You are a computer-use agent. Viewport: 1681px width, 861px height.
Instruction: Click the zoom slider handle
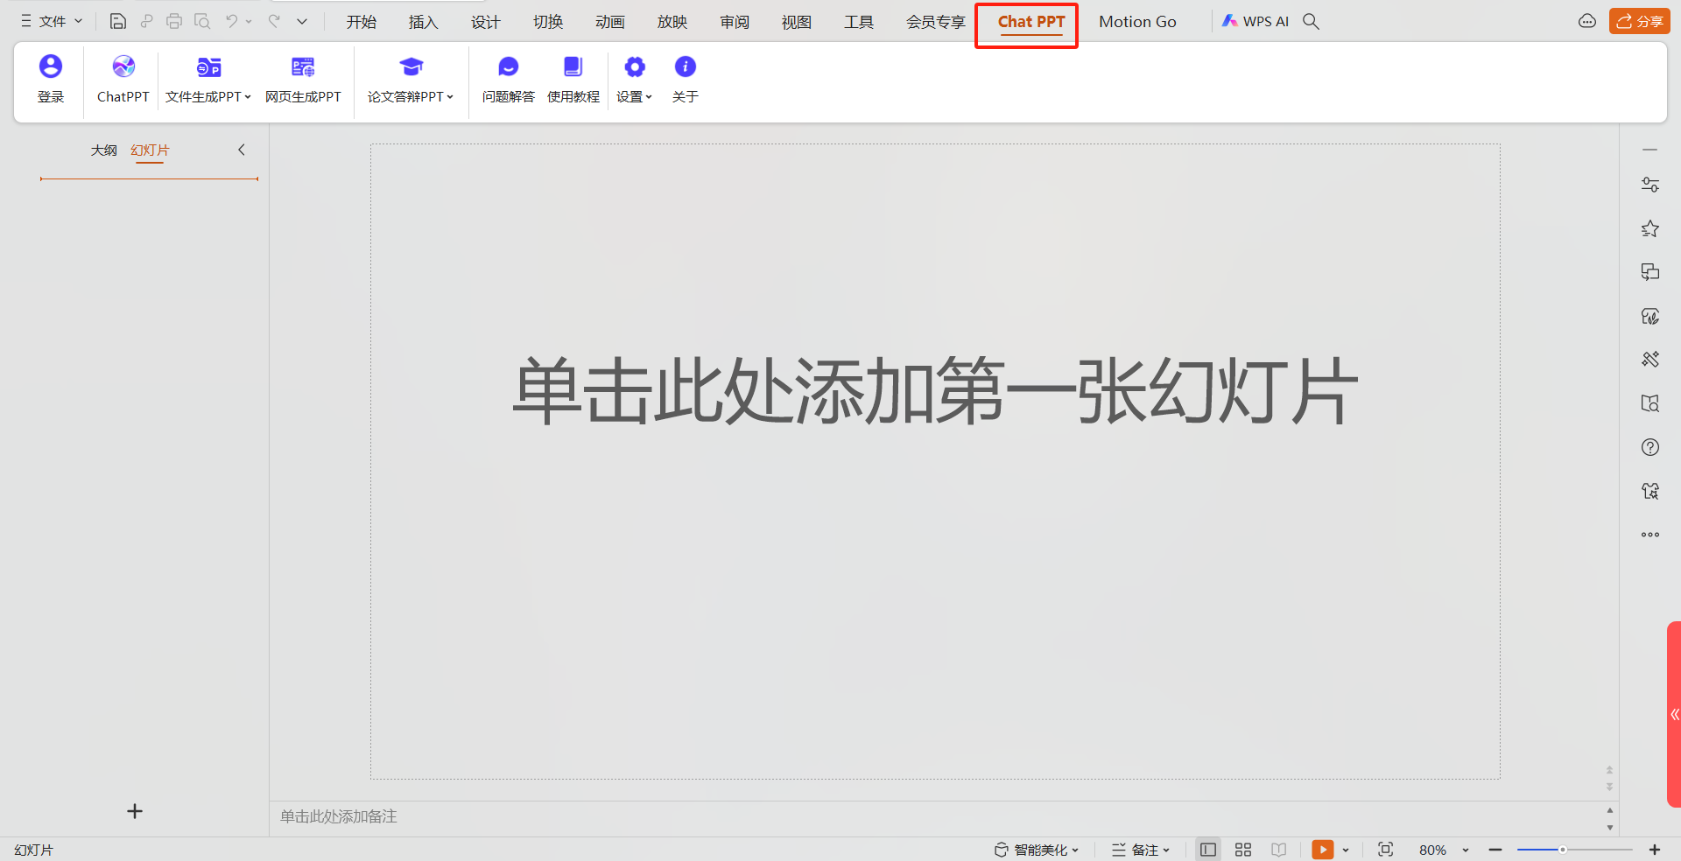coord(1562,850)
